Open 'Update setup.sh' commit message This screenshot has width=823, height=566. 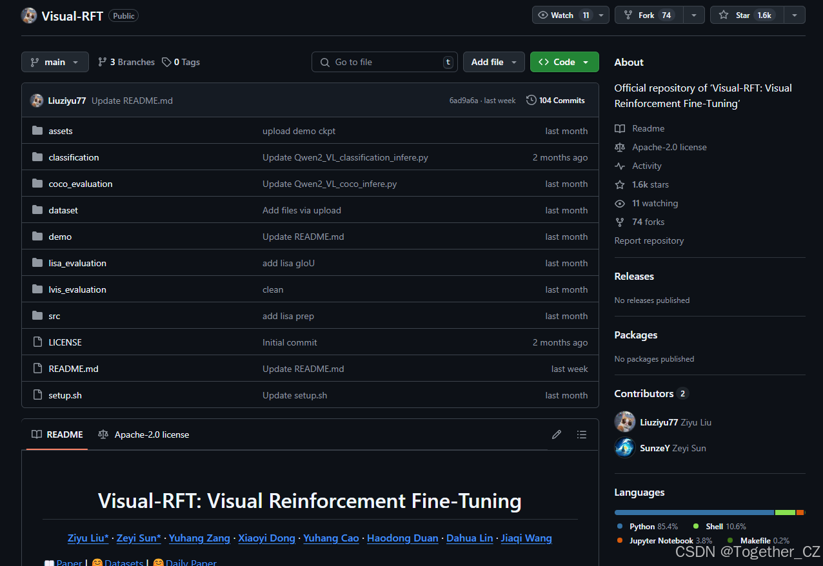point(295,395)
